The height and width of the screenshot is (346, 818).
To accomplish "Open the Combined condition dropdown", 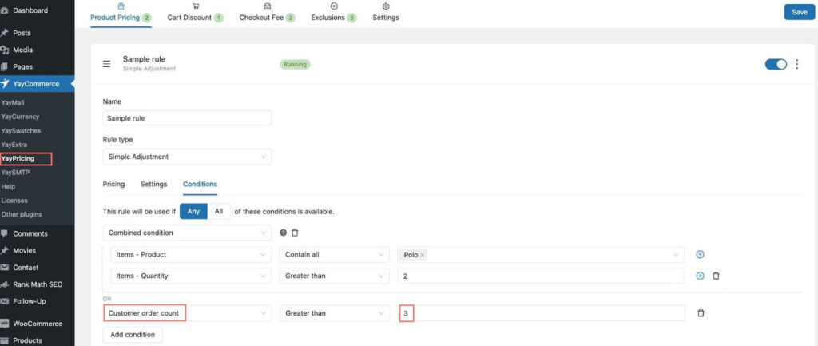I will (x=187, y=233).
